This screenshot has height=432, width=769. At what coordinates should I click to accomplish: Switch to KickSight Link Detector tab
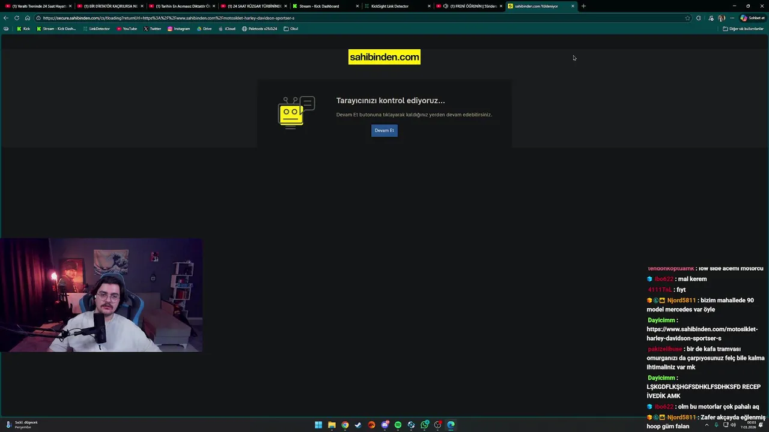point(397,6)
